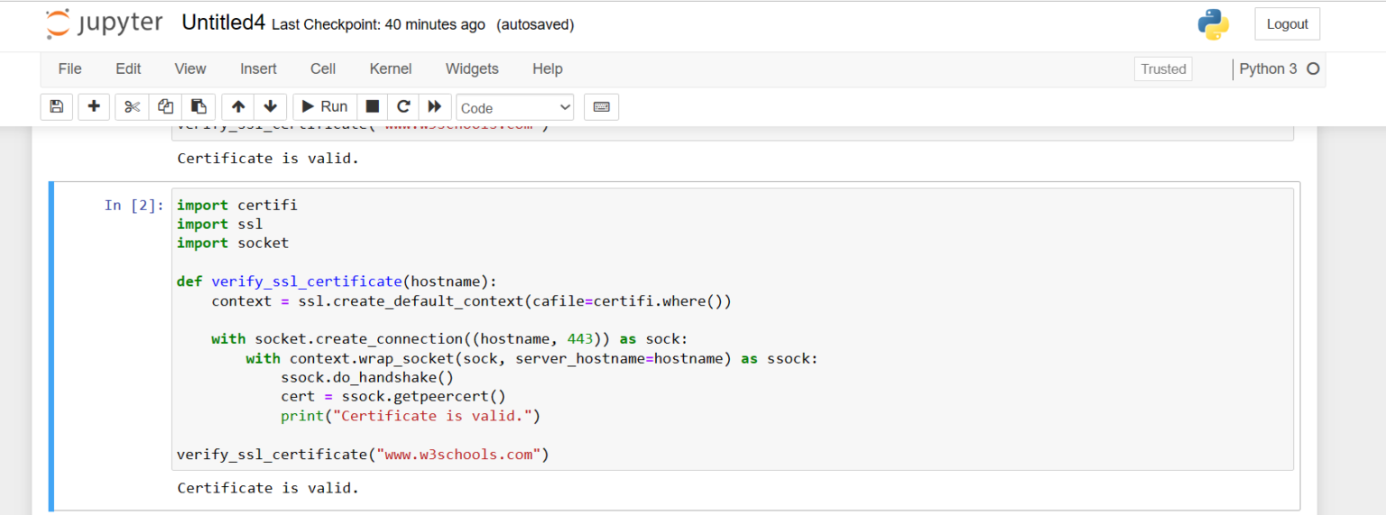
Task: Move the selected cell up
Action: (238, 106)
